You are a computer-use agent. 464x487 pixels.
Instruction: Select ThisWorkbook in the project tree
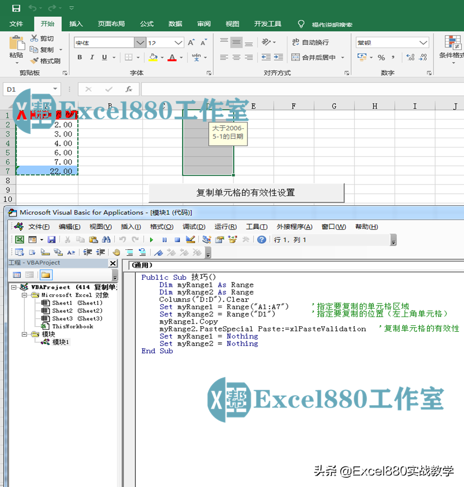coord(68,326)
